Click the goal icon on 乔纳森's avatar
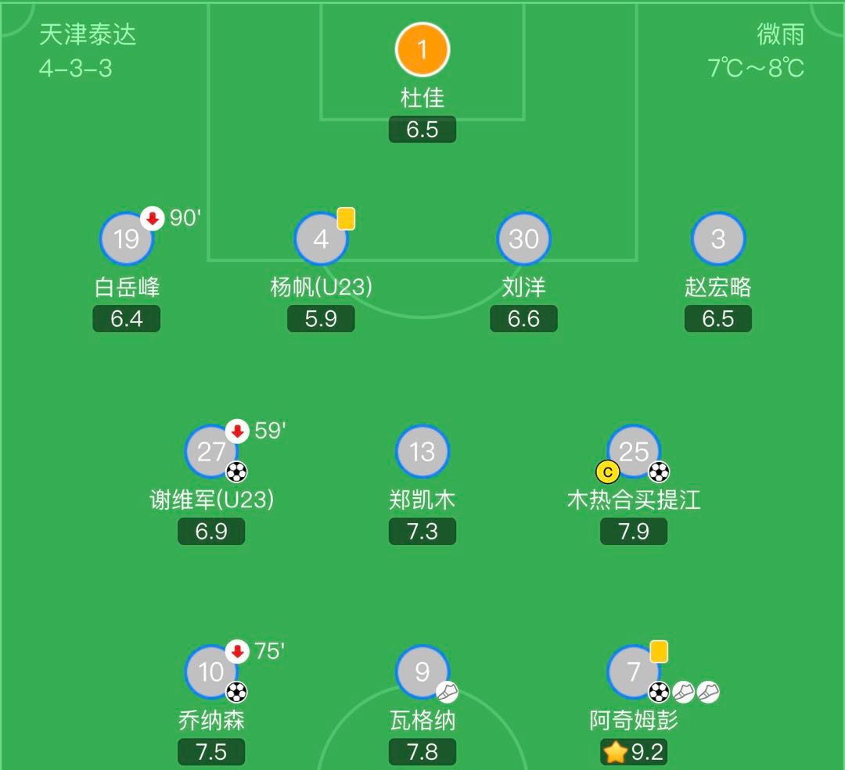The width and height of the screenshot is (845, 770). click(x=235, y=692)
